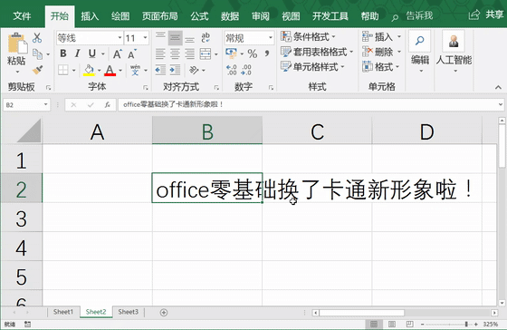Screen dimensions: 507x330
Task: Open the 单元格样式 cell styles menu
Action: (x=312, y=67)
